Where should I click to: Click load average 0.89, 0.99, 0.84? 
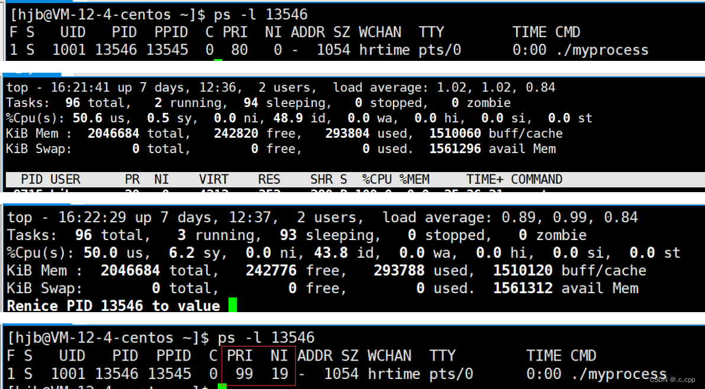click(569, 218)
